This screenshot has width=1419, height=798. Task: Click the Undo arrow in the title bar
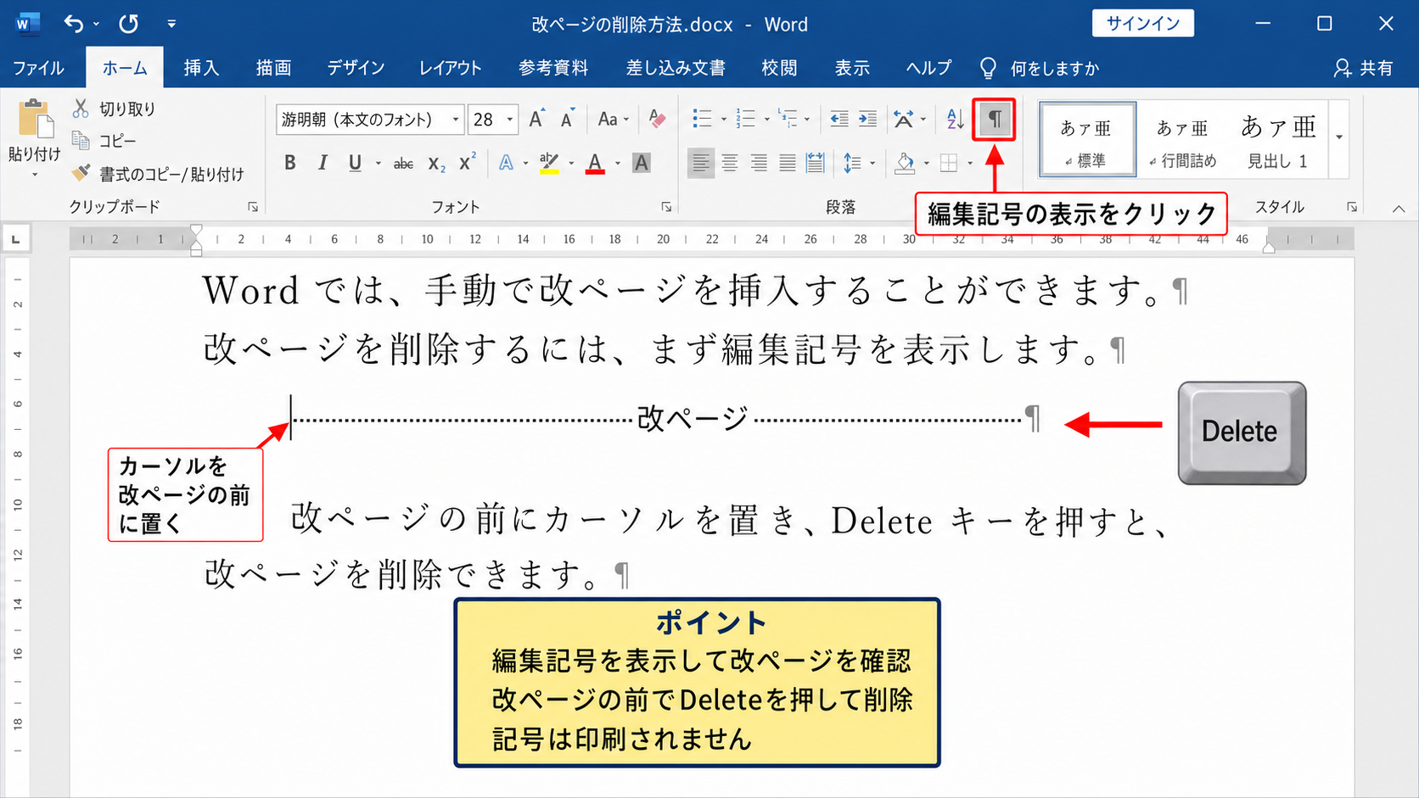[x=74, y=24]
